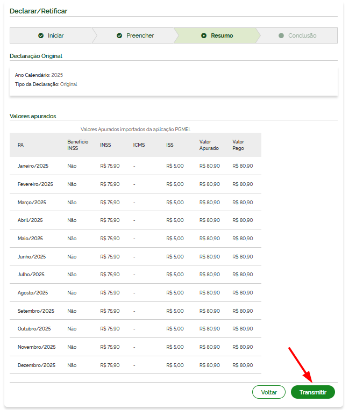This screenshot has height=410, width=349.
Task: Switch to the Preencher step label
Action: coord(140,36)
